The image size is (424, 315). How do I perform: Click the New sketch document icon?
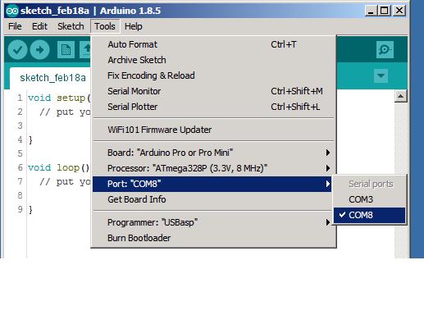66,49
